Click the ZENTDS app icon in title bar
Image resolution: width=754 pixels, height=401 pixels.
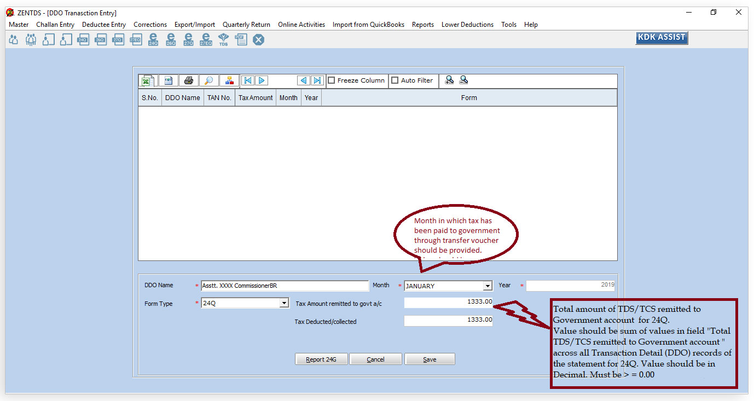coord(10,13)
